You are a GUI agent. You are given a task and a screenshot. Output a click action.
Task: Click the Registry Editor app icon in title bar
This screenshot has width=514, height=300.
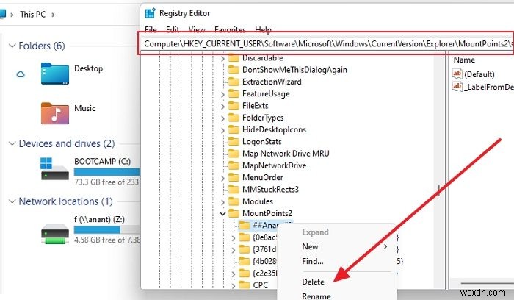(x=150, y=13)
